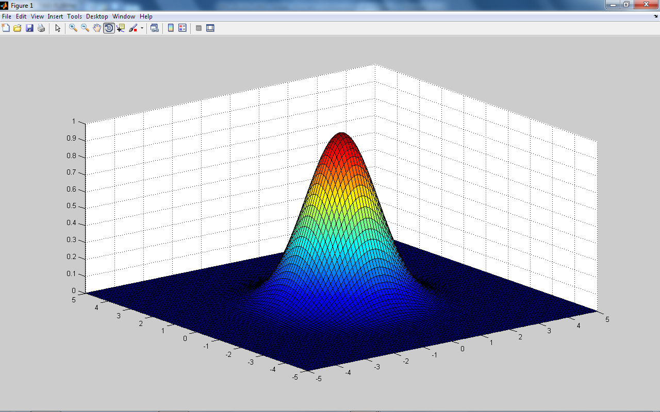Open the Window menu
Screen dimensions: 660x412
point(124,16)
